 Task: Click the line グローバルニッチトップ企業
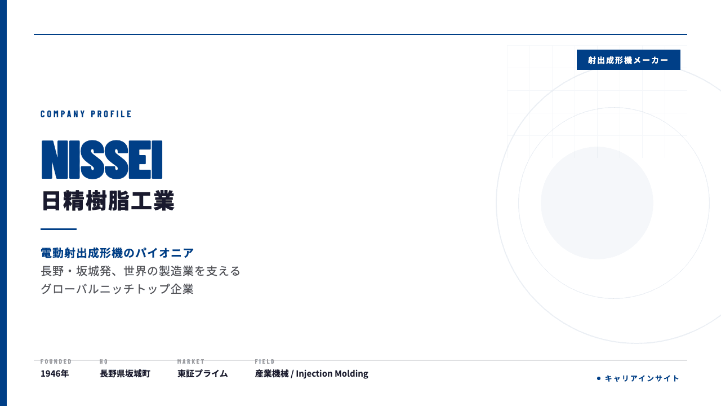117,289
